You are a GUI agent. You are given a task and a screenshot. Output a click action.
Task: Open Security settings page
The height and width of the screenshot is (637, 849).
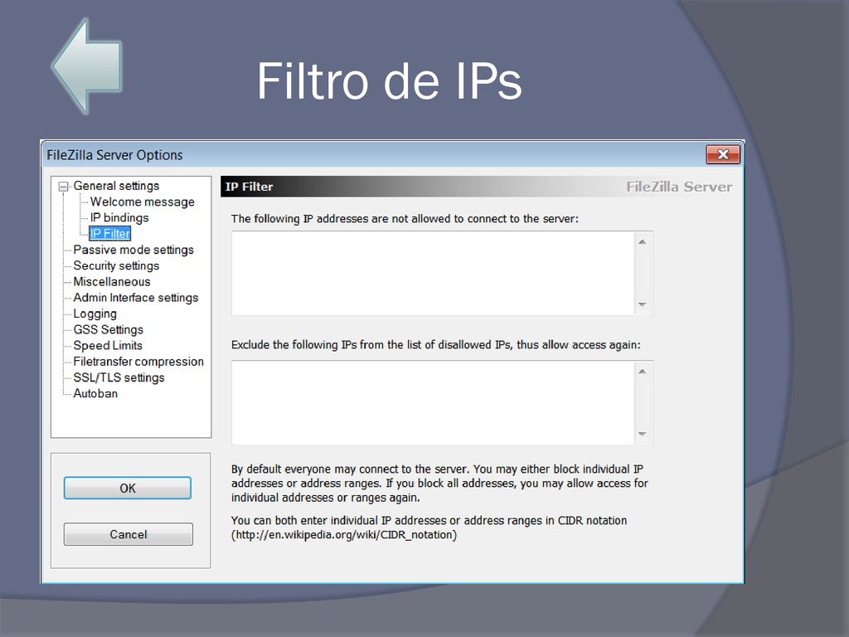click(116, 266)
